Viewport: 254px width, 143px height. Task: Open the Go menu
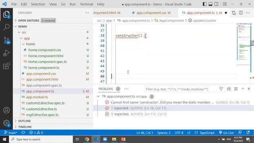[x=63, y=4]
